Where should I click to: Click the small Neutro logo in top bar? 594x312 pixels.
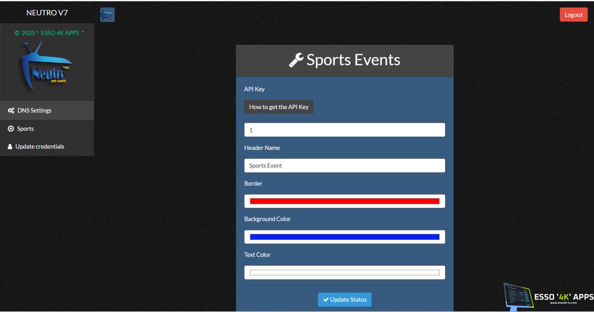pos(107,15)
